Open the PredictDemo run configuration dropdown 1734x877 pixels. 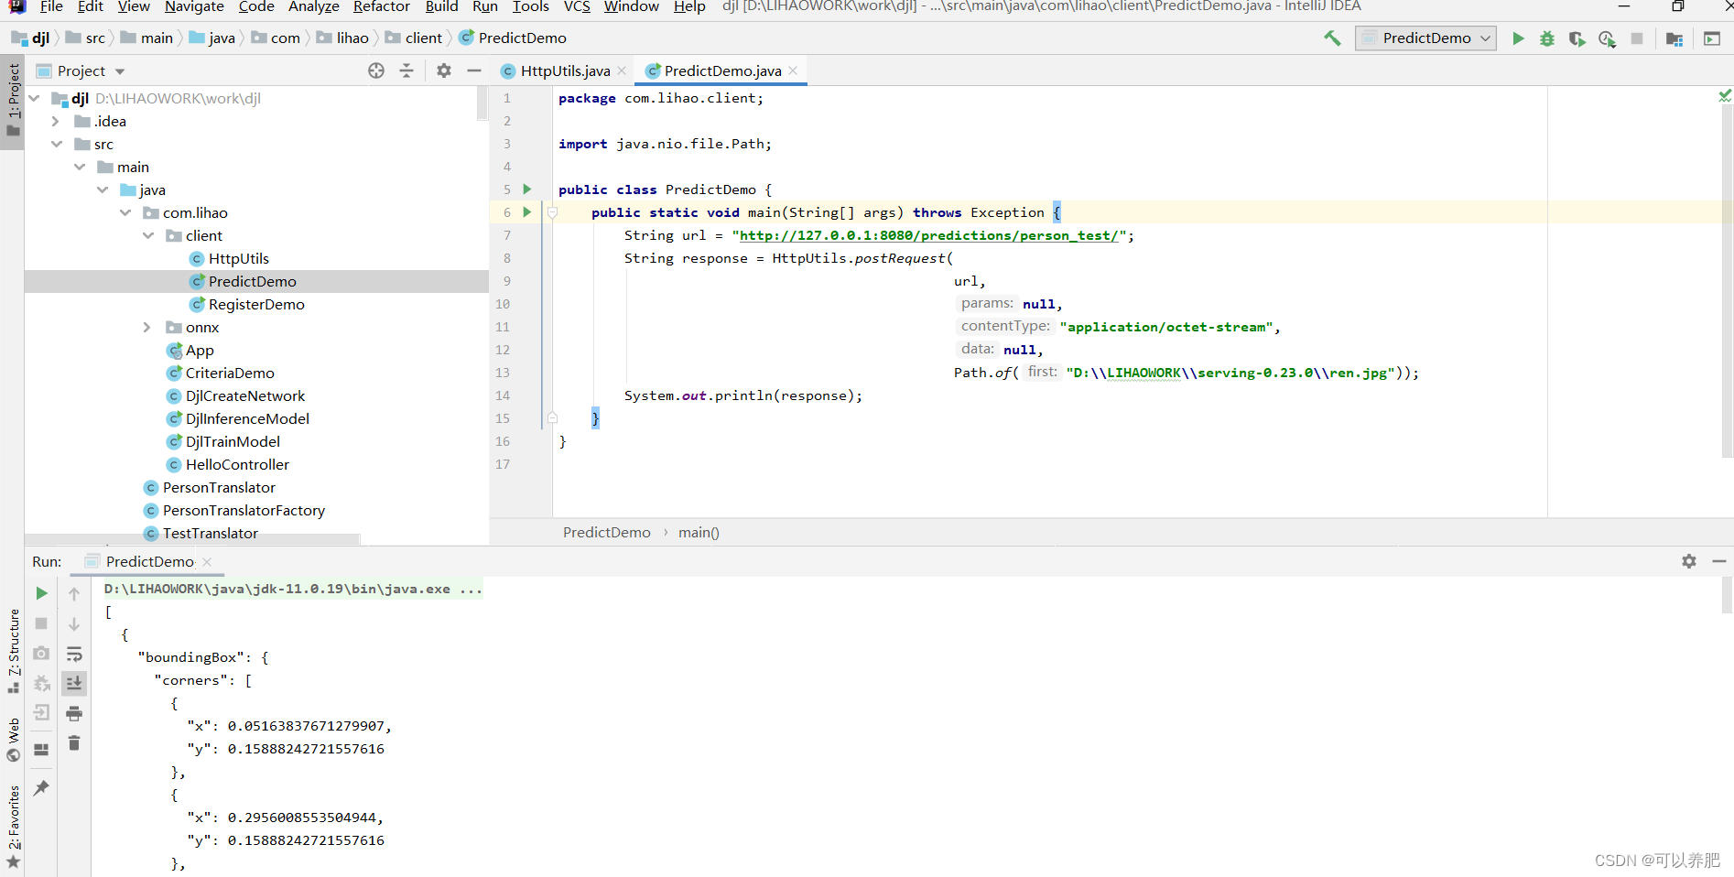tap(1425, 38)
